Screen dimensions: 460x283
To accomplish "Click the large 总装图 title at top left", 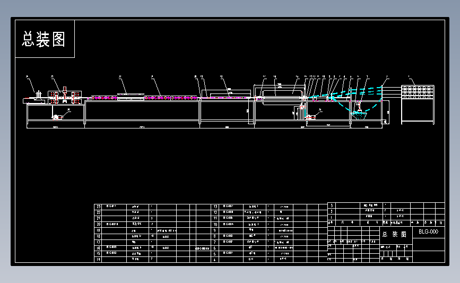I will point(44,39).
